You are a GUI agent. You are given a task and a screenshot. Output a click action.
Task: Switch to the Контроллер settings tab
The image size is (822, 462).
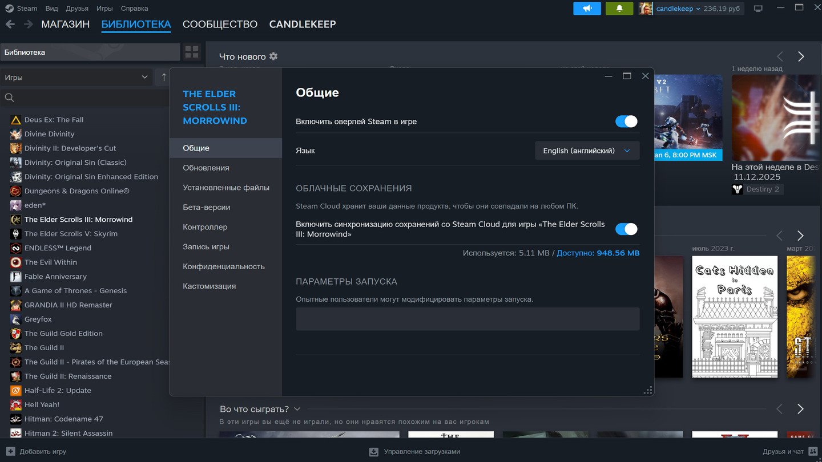[x=205, y=227]
